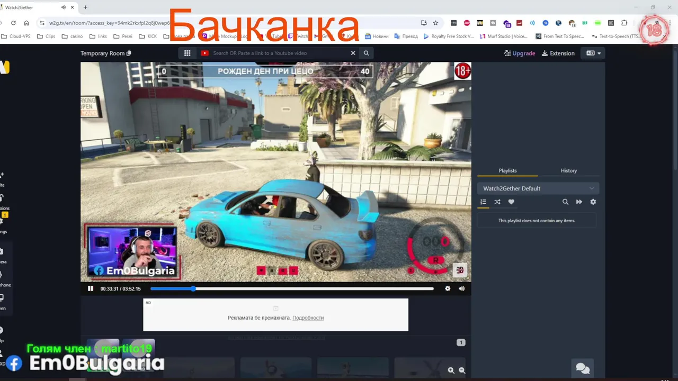Reload the page

pos(13,23)
